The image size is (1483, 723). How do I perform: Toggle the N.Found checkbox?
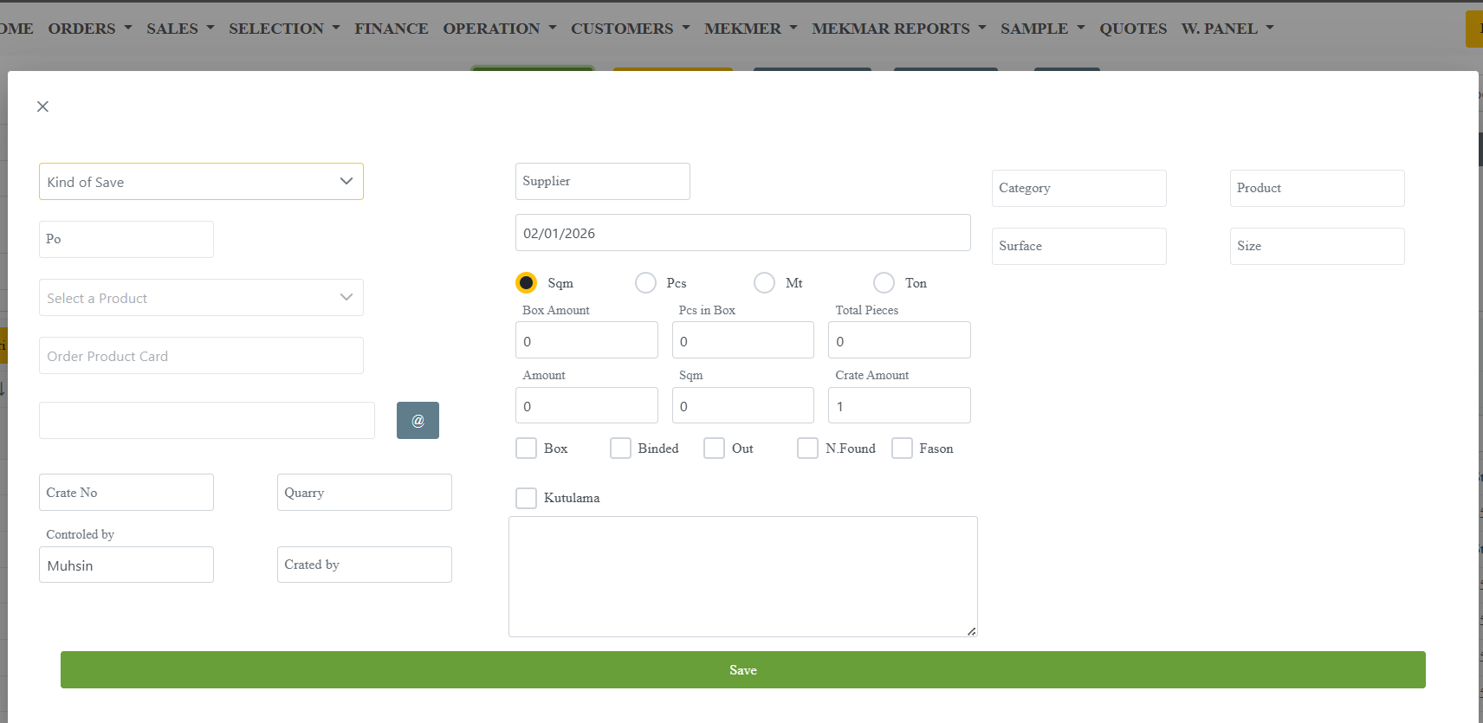(x=807, y=449)
